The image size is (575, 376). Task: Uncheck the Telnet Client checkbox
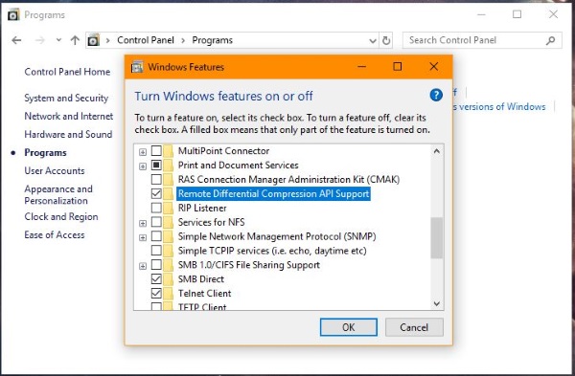click(x=156, y=294)
